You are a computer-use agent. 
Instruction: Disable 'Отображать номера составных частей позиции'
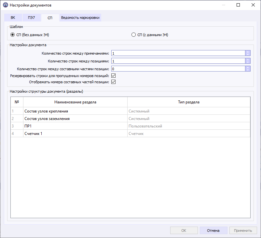[x=113, y=82]
